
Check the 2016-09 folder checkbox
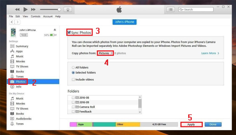click(x=73, y=102)
